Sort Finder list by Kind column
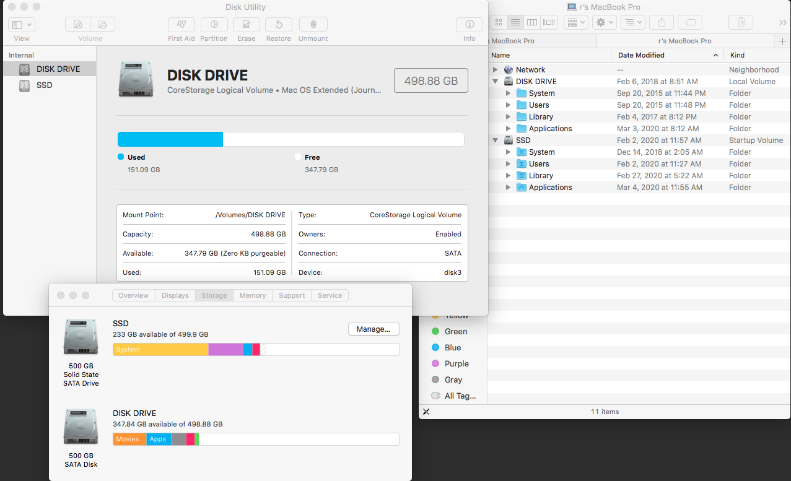This screenshot has height=481, width=791. pos(757,55)
